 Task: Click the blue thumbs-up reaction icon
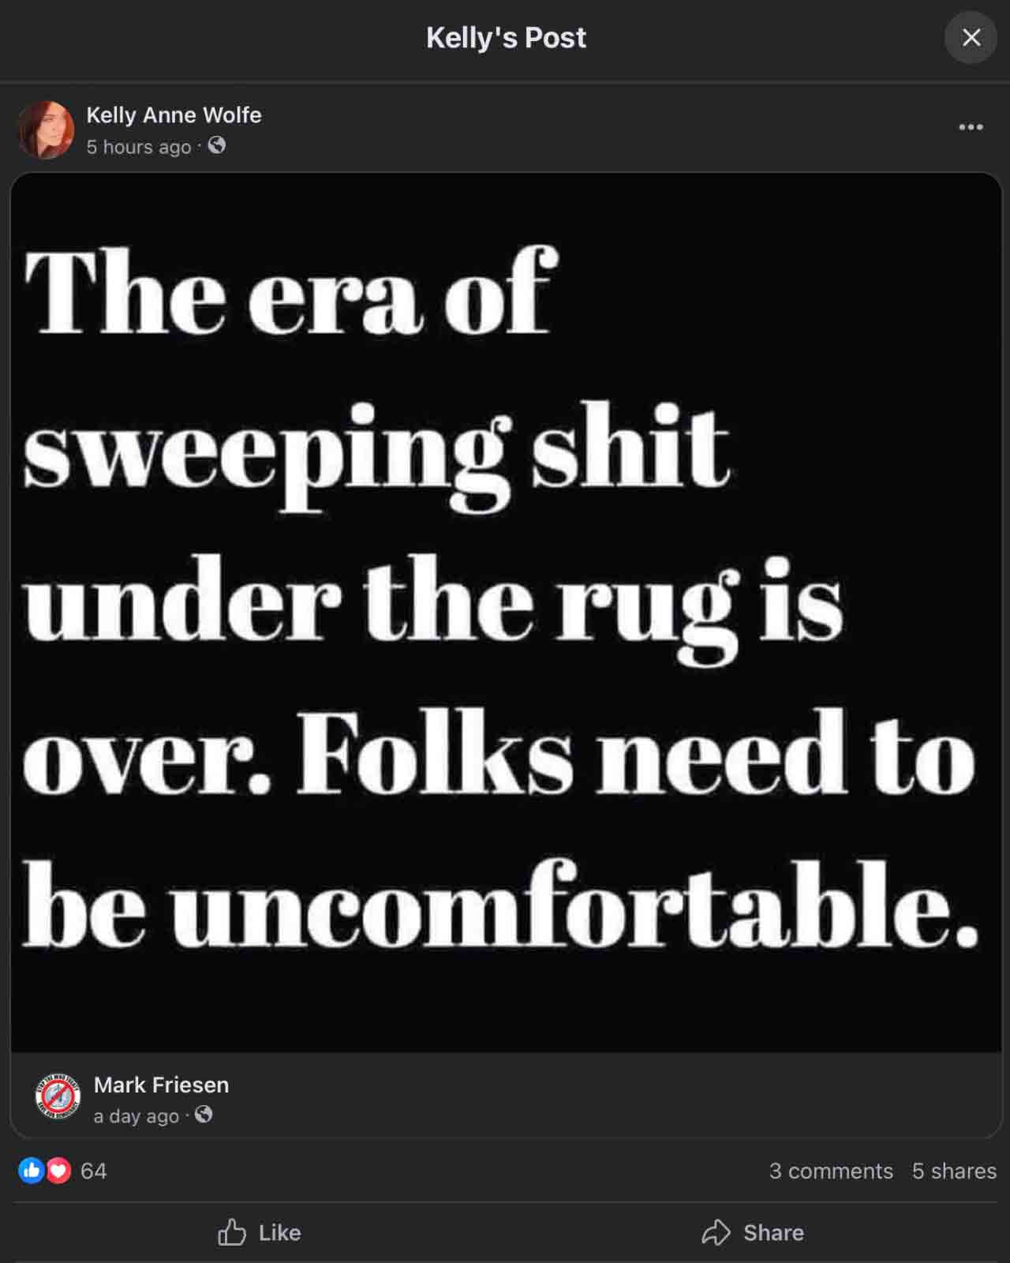coord(32,1171)
